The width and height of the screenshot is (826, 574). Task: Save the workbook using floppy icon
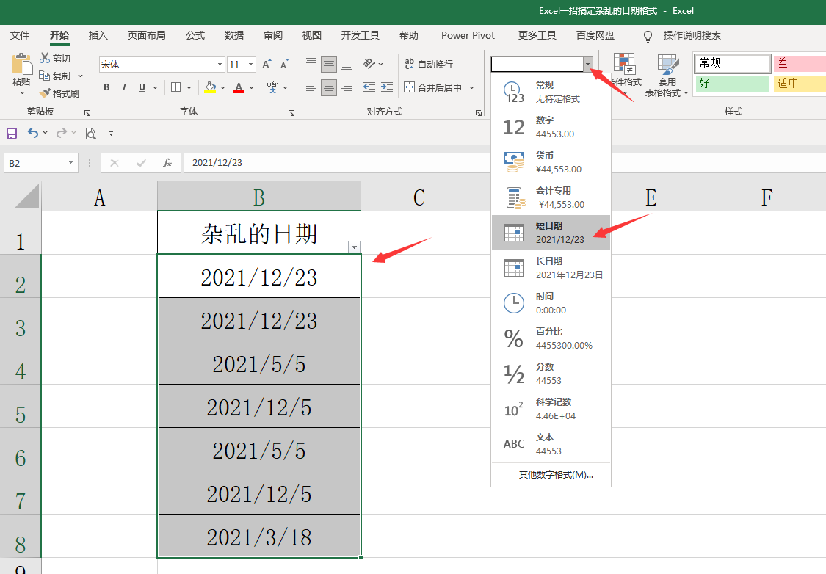click(12, 134)
